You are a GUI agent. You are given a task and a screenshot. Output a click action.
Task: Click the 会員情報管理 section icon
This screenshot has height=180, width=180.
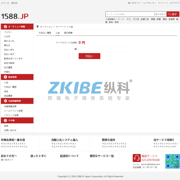click(x=5, y=101)
